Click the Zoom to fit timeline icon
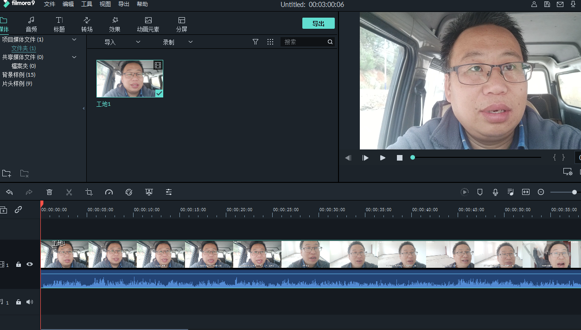The height and width of the screenshot is (330, 581). coord(525,192)
